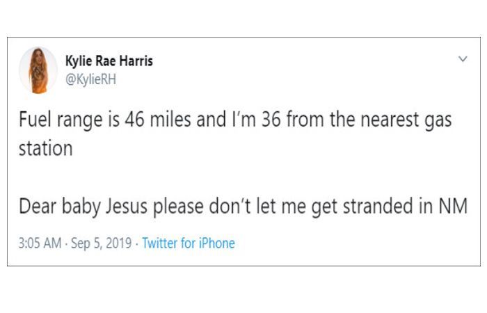Screen dimensions: 487x313
Task: Click the number "46" in the tweet
Action: click(134, 120)
